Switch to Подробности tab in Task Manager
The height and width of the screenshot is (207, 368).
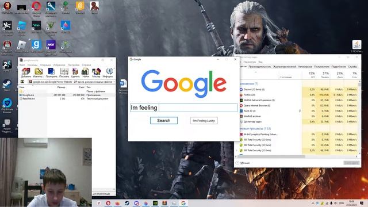tap(339, 67)
